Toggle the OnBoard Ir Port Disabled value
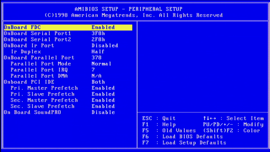Screen dimensions: 270x152 click(105, 46)
